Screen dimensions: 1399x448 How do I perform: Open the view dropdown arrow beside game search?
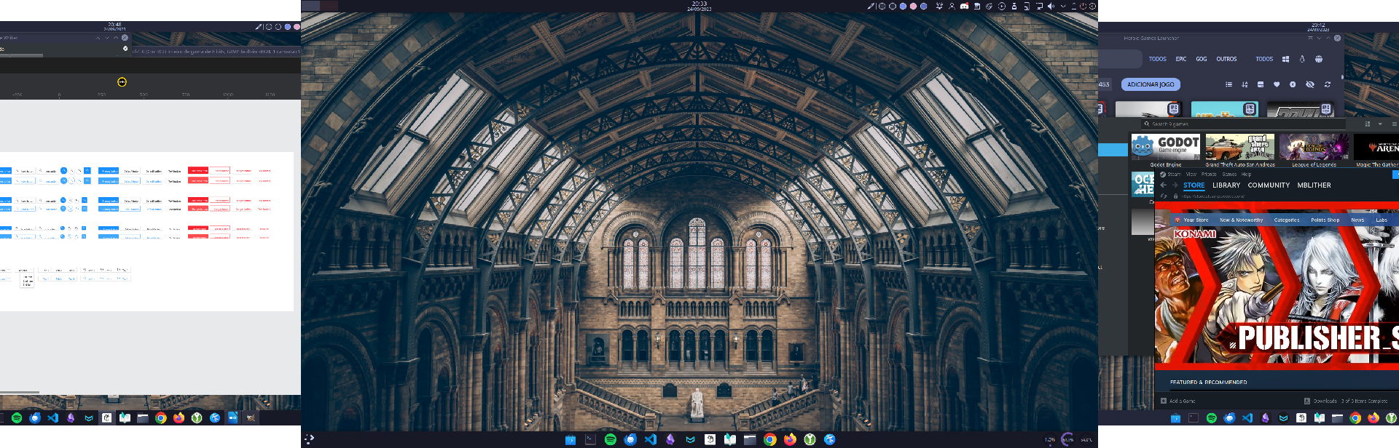click(x=1380, y=124)
